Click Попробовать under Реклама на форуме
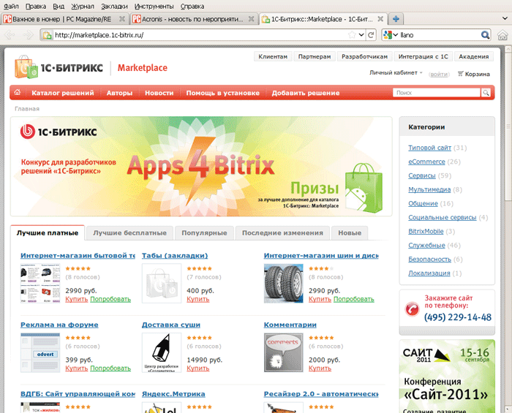This screenshot has width=512, height=413. pyautogui.click(x=110, y=369)
